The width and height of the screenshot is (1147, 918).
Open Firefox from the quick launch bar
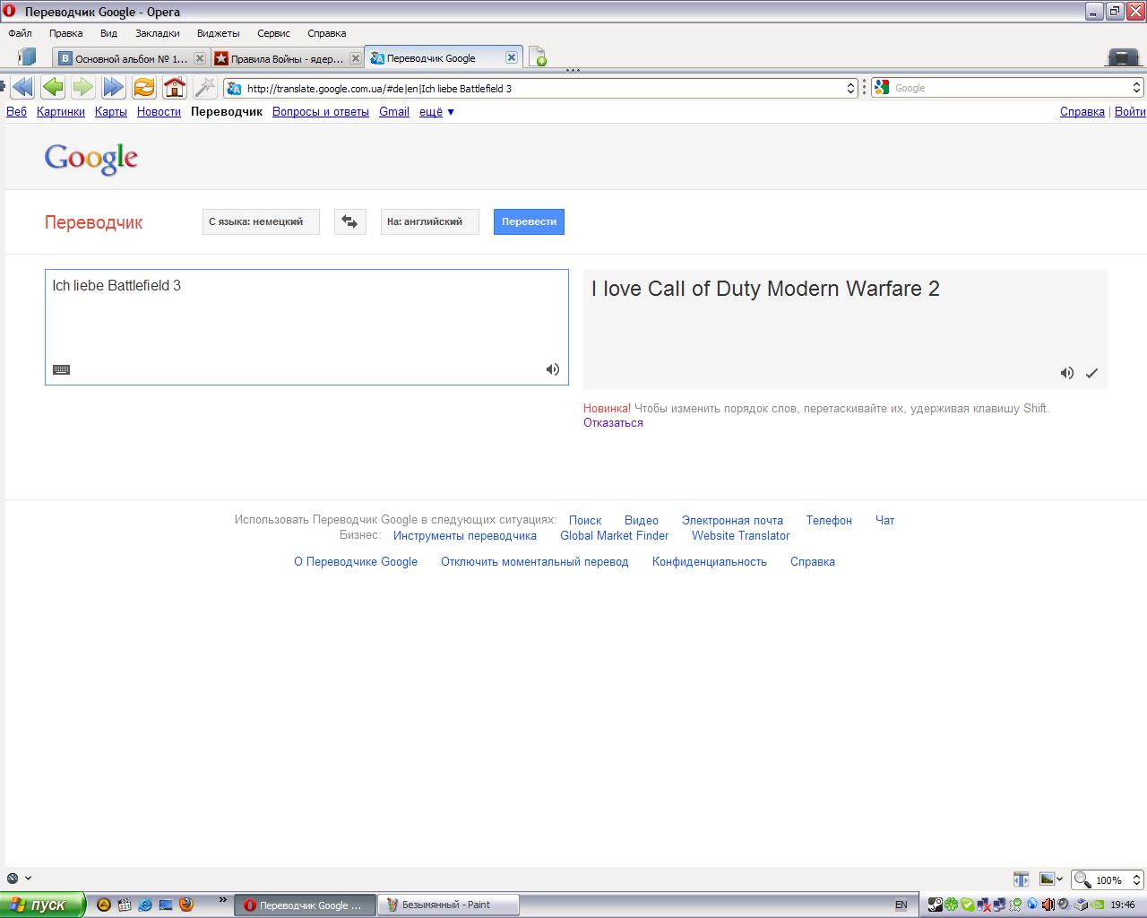[x=186, y=905]
